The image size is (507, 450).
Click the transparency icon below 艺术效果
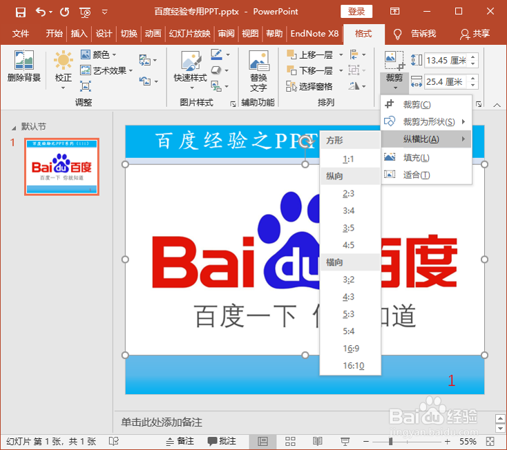coord(86,86)
